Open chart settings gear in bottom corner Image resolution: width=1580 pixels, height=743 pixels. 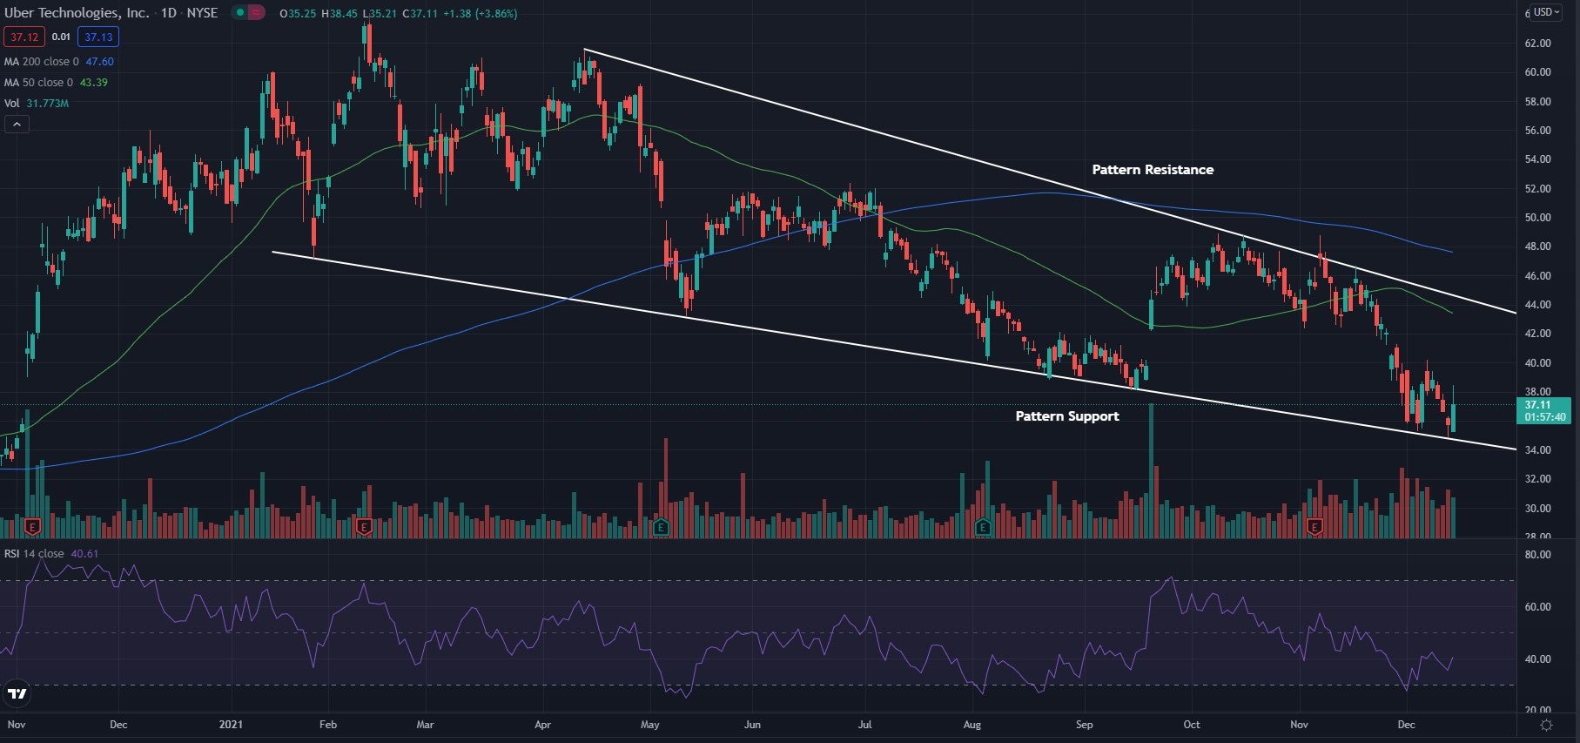[1546, 725]
